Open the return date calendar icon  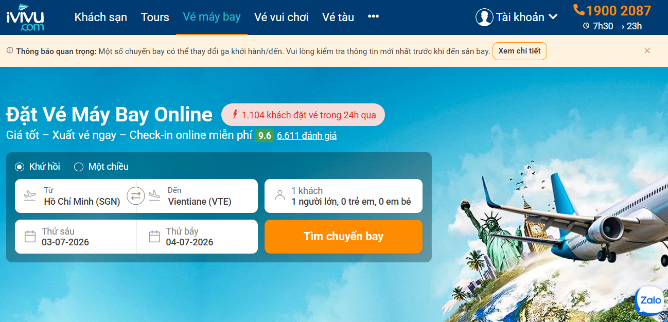[x=154, y=237]
